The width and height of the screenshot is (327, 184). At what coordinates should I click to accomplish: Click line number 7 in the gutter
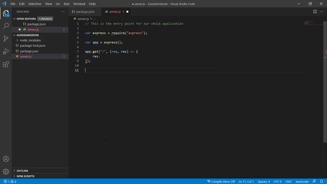(78, 52)
